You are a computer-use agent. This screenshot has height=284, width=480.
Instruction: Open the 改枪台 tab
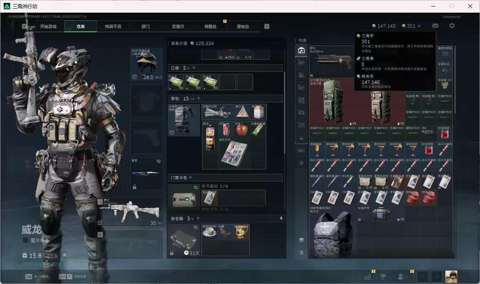pos(243,27)
